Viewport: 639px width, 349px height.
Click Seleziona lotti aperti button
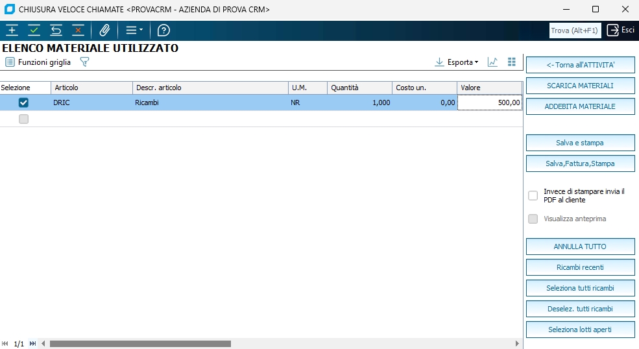coord(581,330)
